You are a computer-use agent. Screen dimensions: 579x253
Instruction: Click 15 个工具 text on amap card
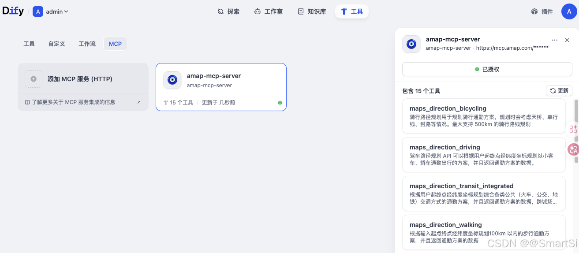pos(182,103)
